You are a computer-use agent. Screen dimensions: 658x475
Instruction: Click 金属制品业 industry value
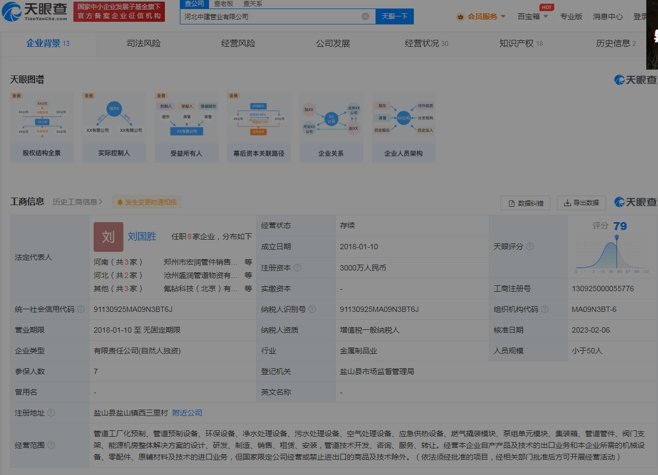359,351
